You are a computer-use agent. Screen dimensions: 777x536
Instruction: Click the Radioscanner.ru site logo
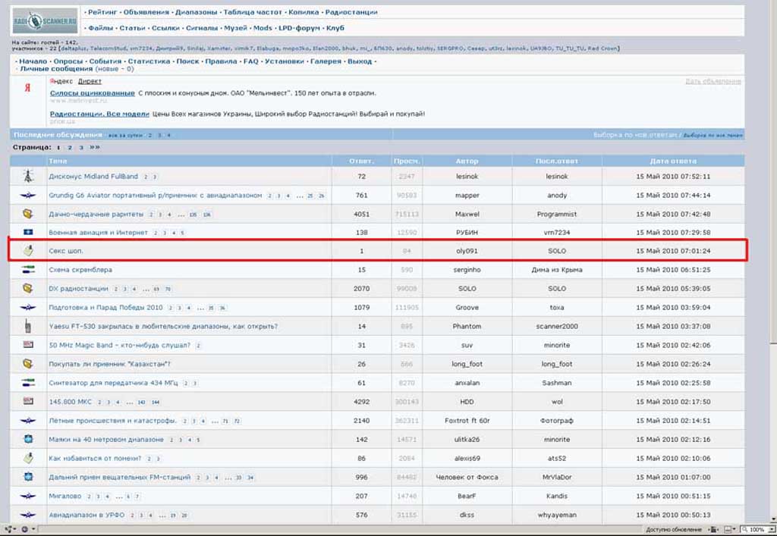[45, 20]
